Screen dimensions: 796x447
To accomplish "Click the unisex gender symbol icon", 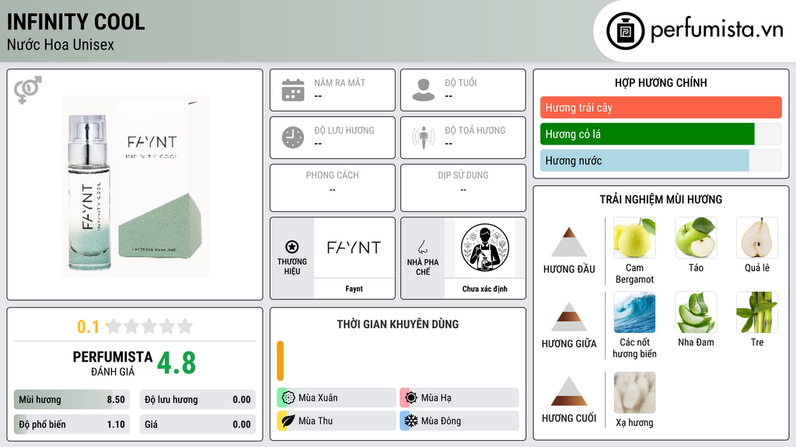I will 27,90.
